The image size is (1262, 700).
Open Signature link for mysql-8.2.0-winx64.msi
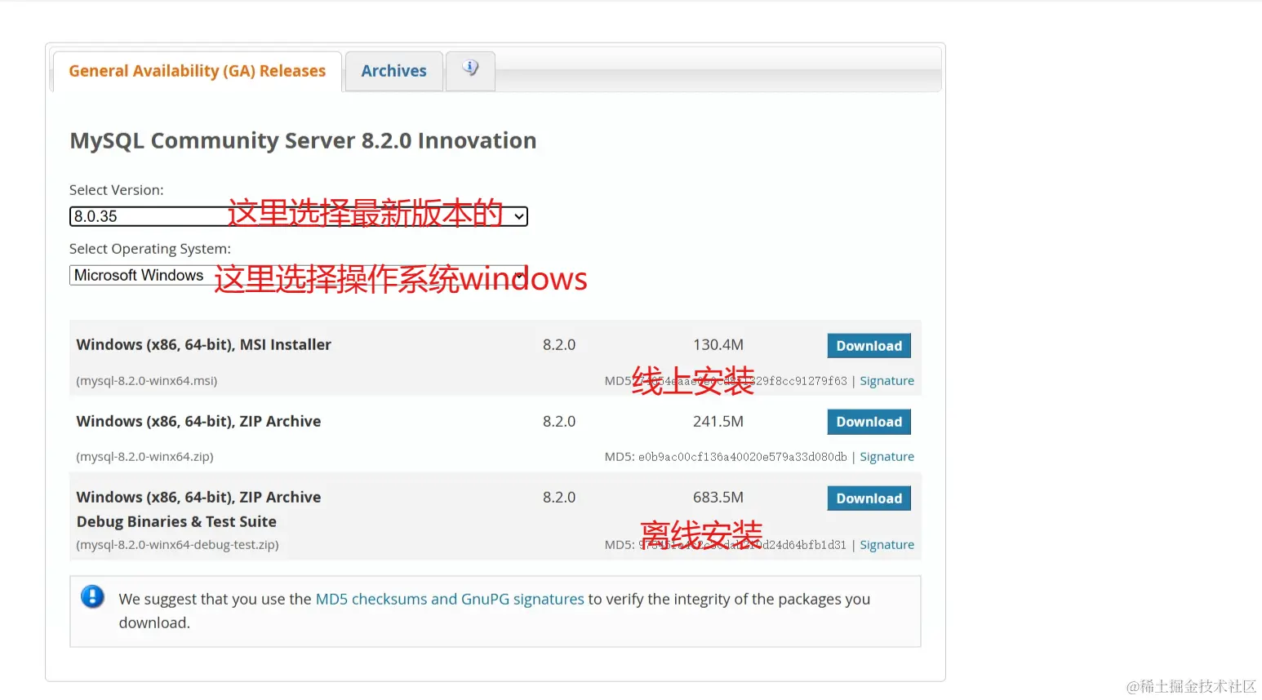[x=887, y=381]
